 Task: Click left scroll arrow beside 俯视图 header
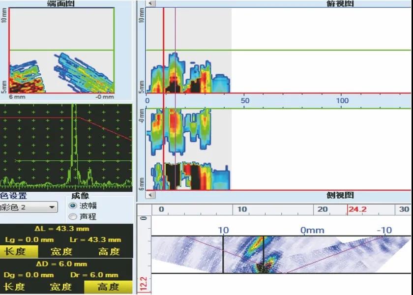(x=151, y=3)
